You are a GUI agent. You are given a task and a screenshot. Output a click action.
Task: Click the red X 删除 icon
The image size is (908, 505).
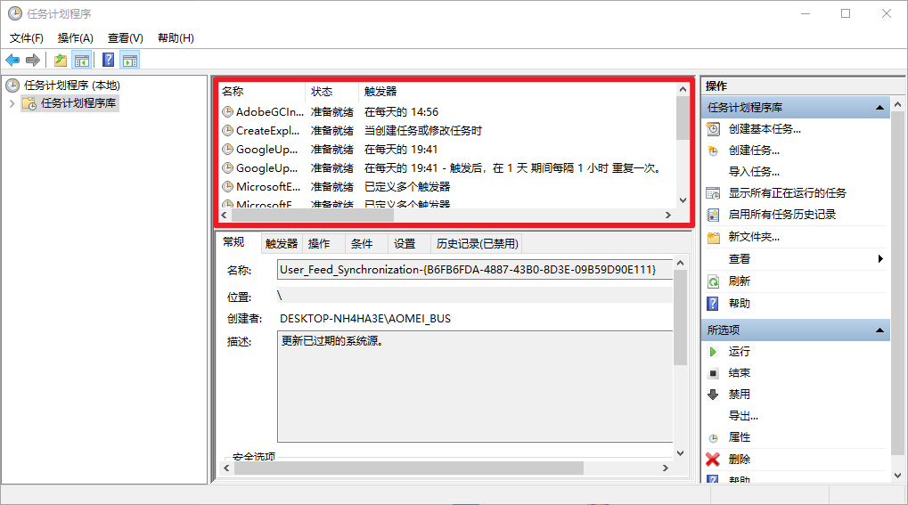click(x=713, y=460)
